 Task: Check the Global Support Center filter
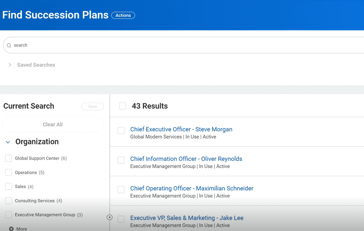(9, 158)
